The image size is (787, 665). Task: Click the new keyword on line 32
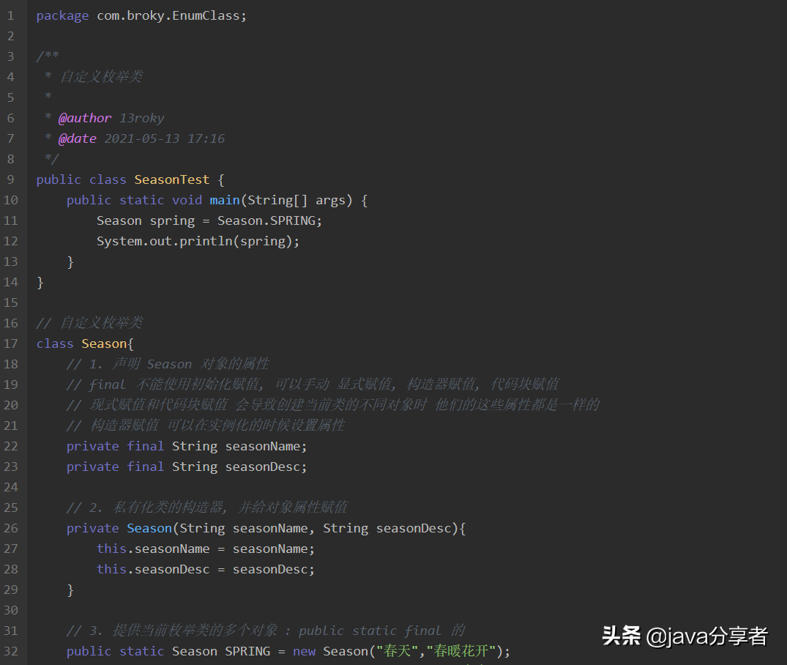(304, 651)
